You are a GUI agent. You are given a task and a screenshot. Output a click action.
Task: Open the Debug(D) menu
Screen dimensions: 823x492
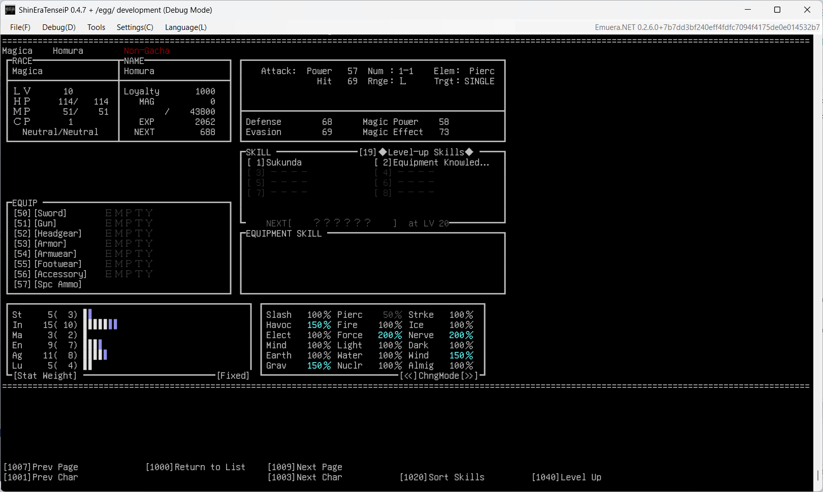(59, 27)
